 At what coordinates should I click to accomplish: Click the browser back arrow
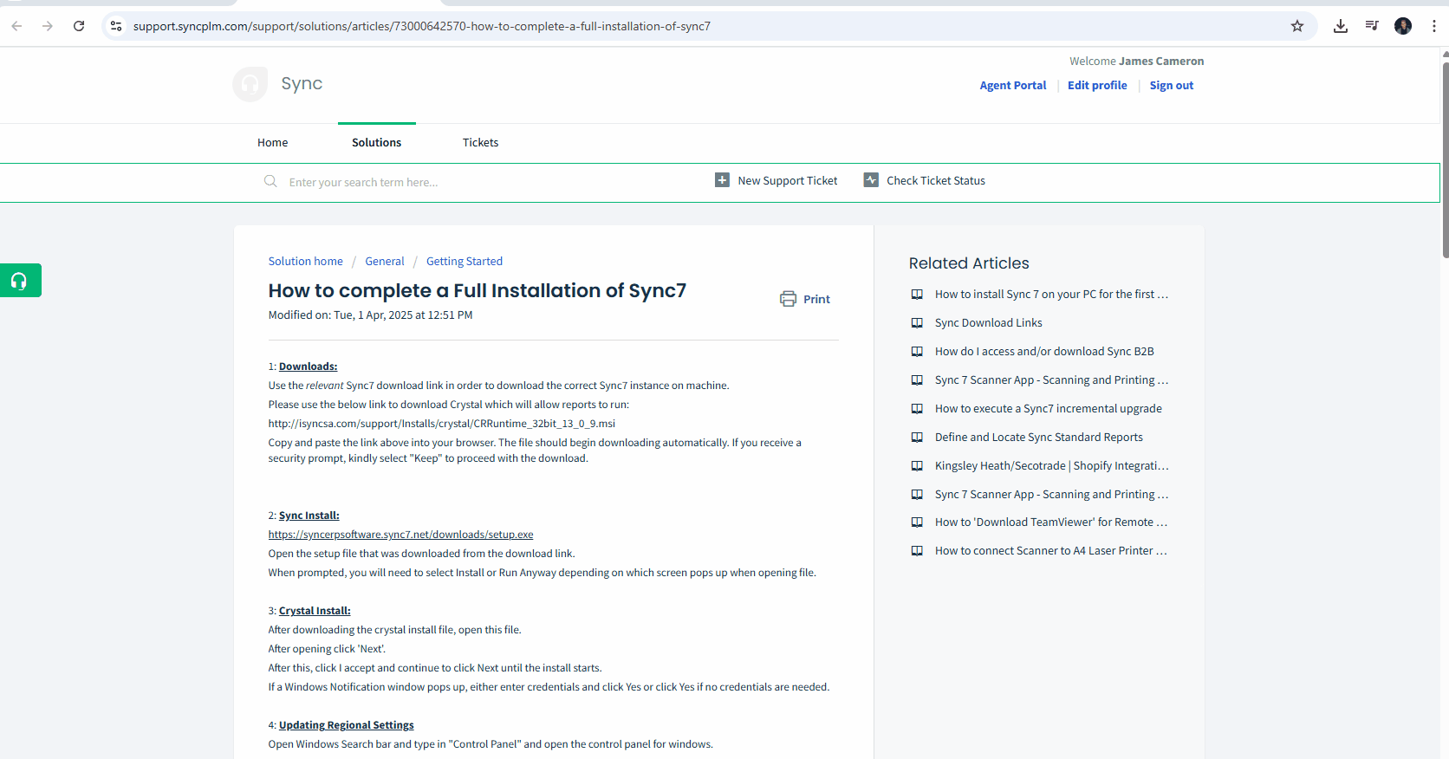(16, 26)
